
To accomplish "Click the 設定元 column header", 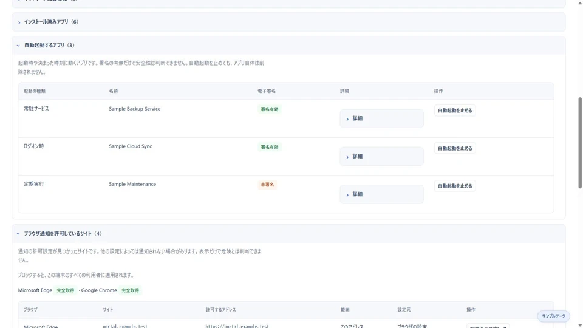I will tap(404, 310).
